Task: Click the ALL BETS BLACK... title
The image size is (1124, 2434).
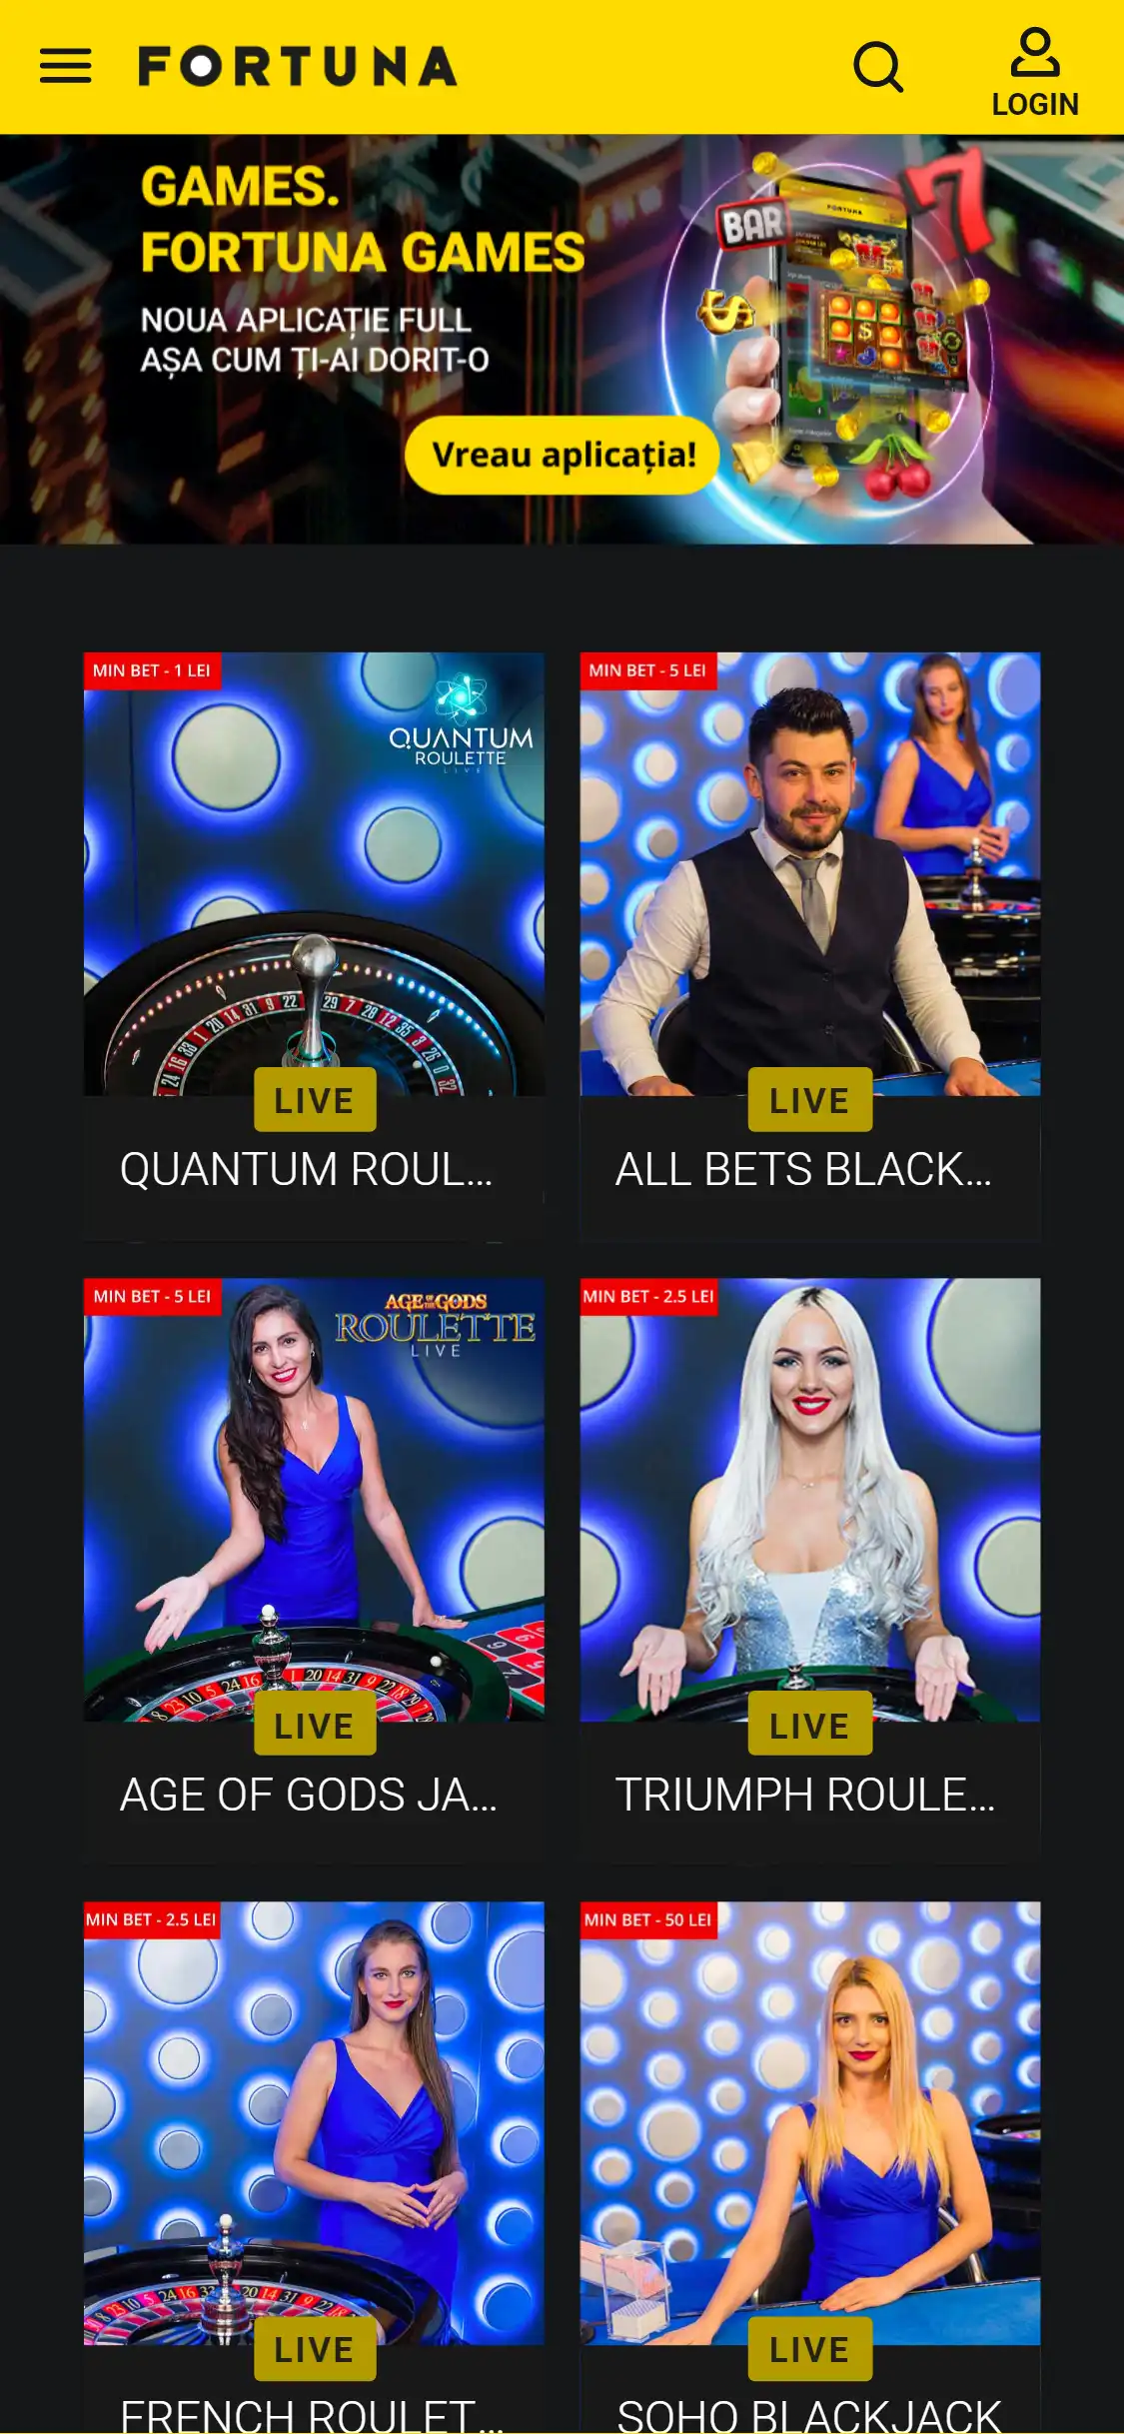Action: pos(803,1169)
